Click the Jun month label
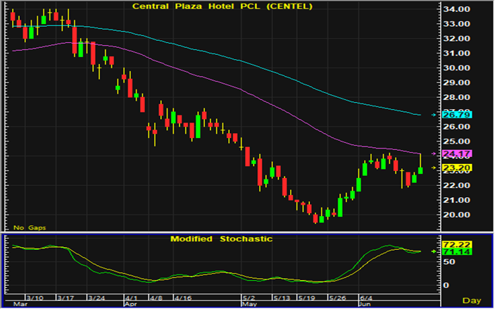 coord(365,305)
